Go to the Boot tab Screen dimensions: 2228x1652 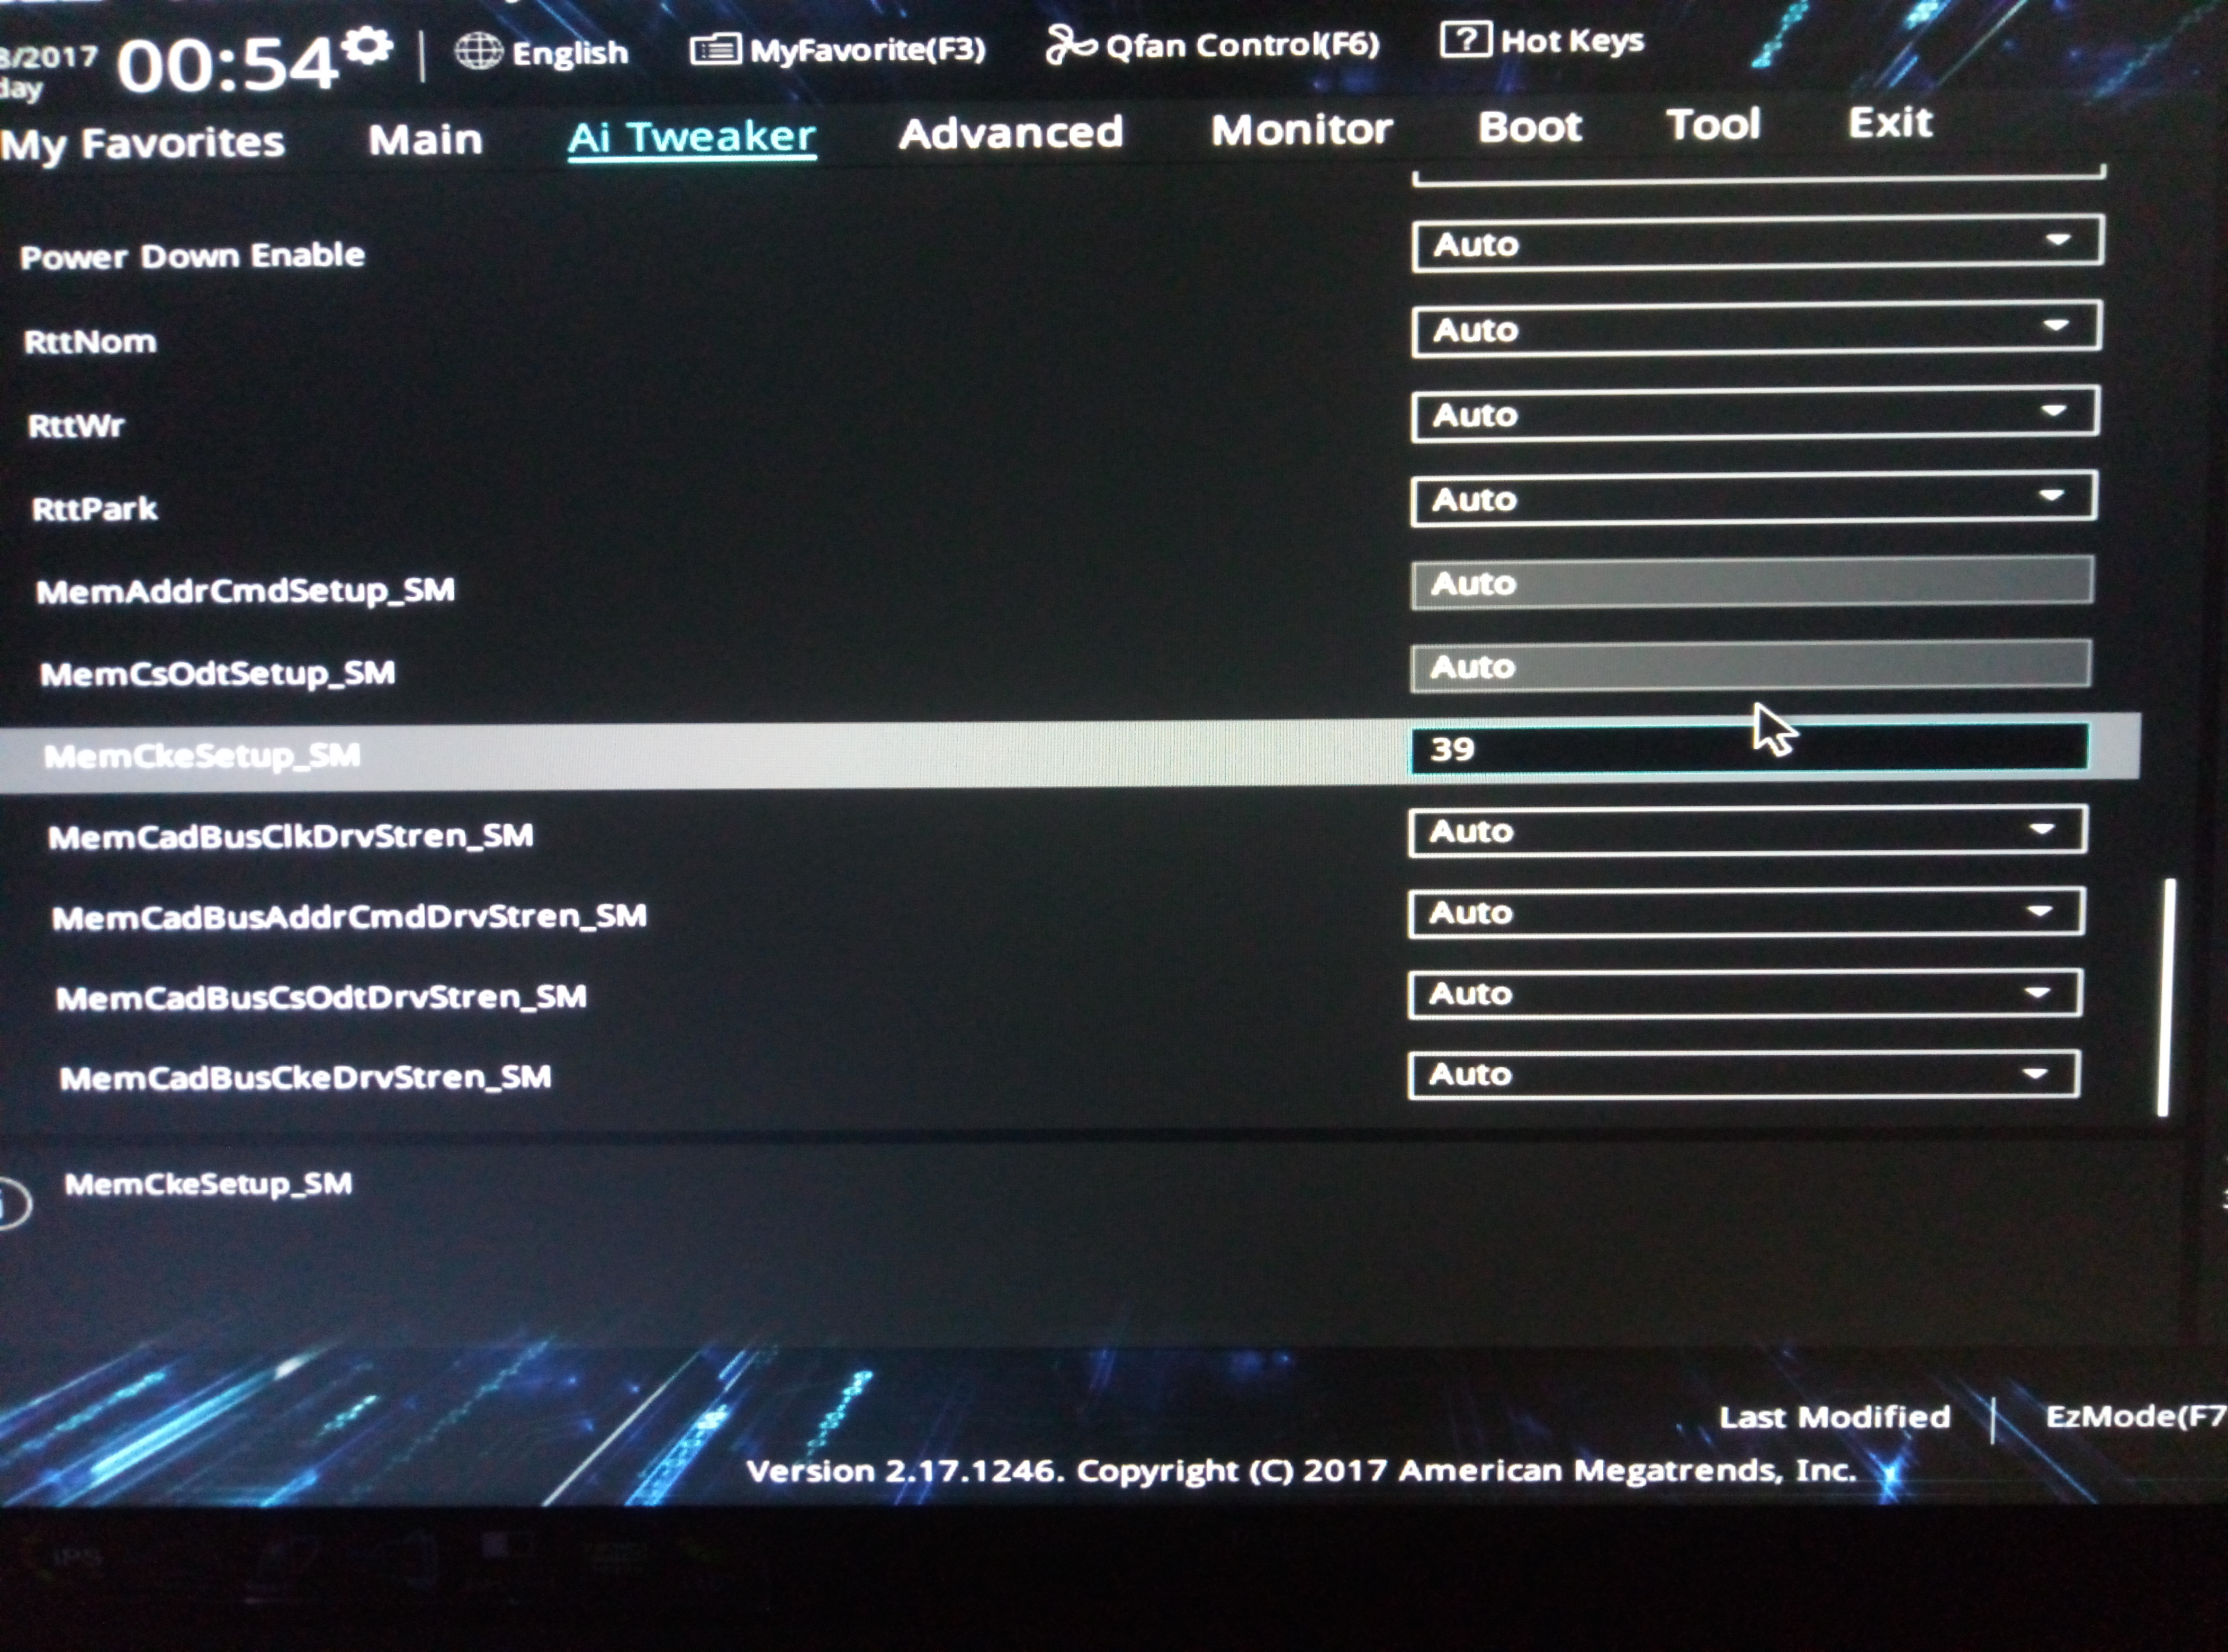[1529, 127]
